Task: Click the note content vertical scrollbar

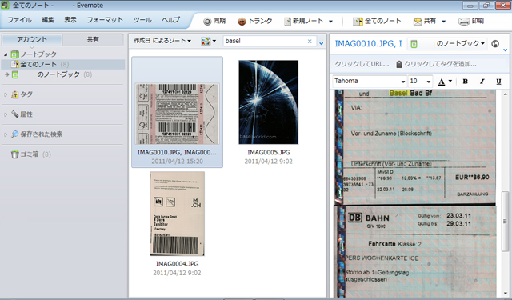Action: pos(505,222)
